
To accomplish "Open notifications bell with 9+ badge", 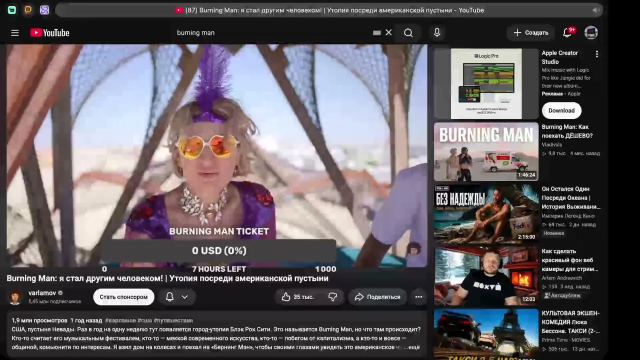I will (568, 32).
